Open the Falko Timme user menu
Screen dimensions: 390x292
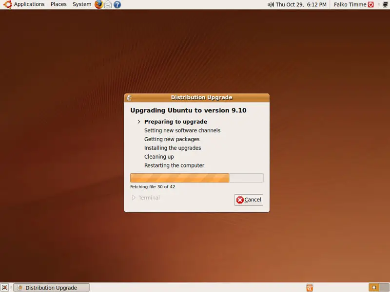(350, 4)
